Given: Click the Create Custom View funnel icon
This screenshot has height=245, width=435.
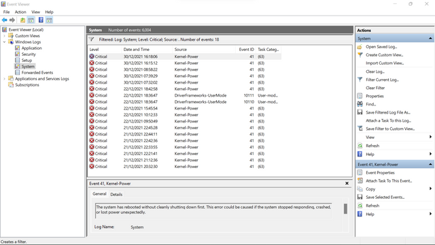Looking at the screenshot, I should (x=360, y=54).
